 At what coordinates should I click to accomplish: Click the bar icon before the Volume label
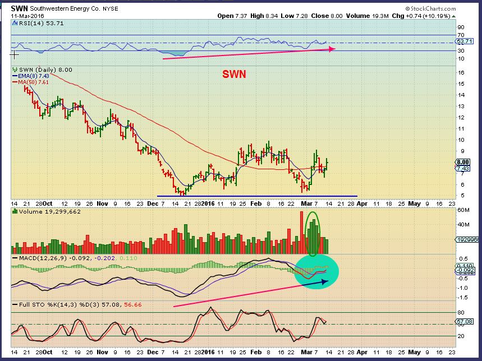tap(15, 211)
